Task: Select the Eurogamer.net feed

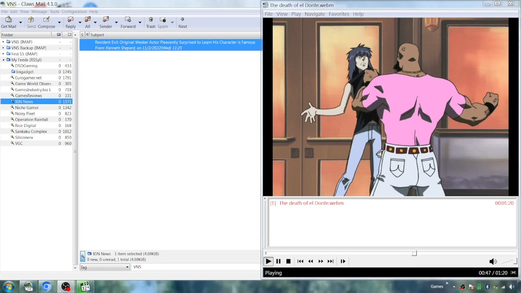Action: pyautogui.click(x=28, y=78)
